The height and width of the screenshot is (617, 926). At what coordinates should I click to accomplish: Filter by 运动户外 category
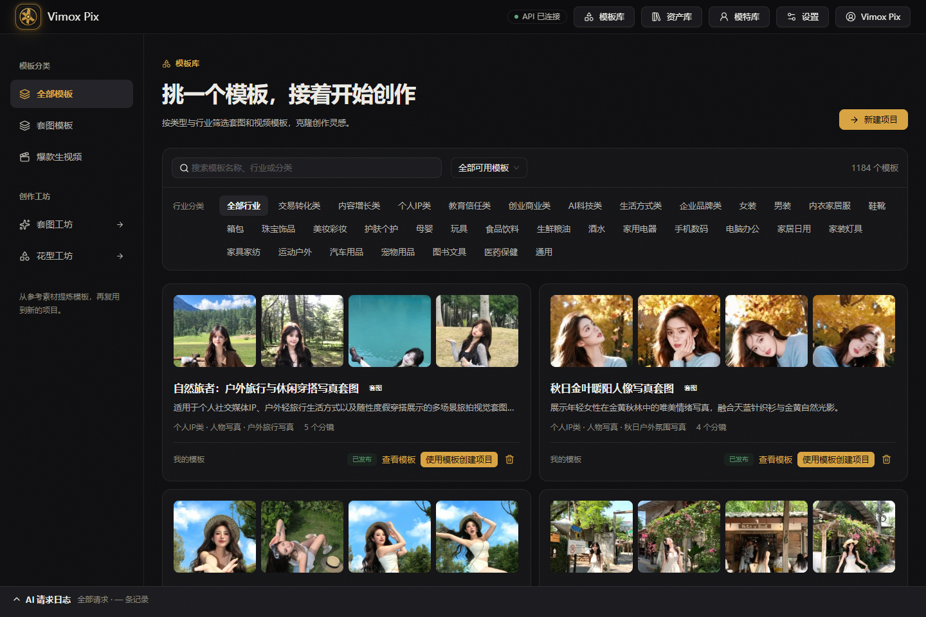click(x=295, y=252)
